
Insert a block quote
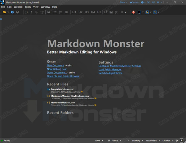pyautogui.click(x=49, y=12)
